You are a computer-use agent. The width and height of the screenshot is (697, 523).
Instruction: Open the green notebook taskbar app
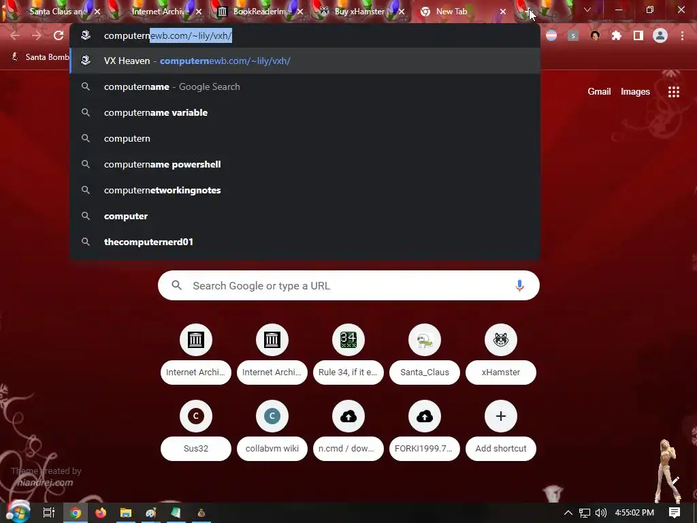pos(176,513)
